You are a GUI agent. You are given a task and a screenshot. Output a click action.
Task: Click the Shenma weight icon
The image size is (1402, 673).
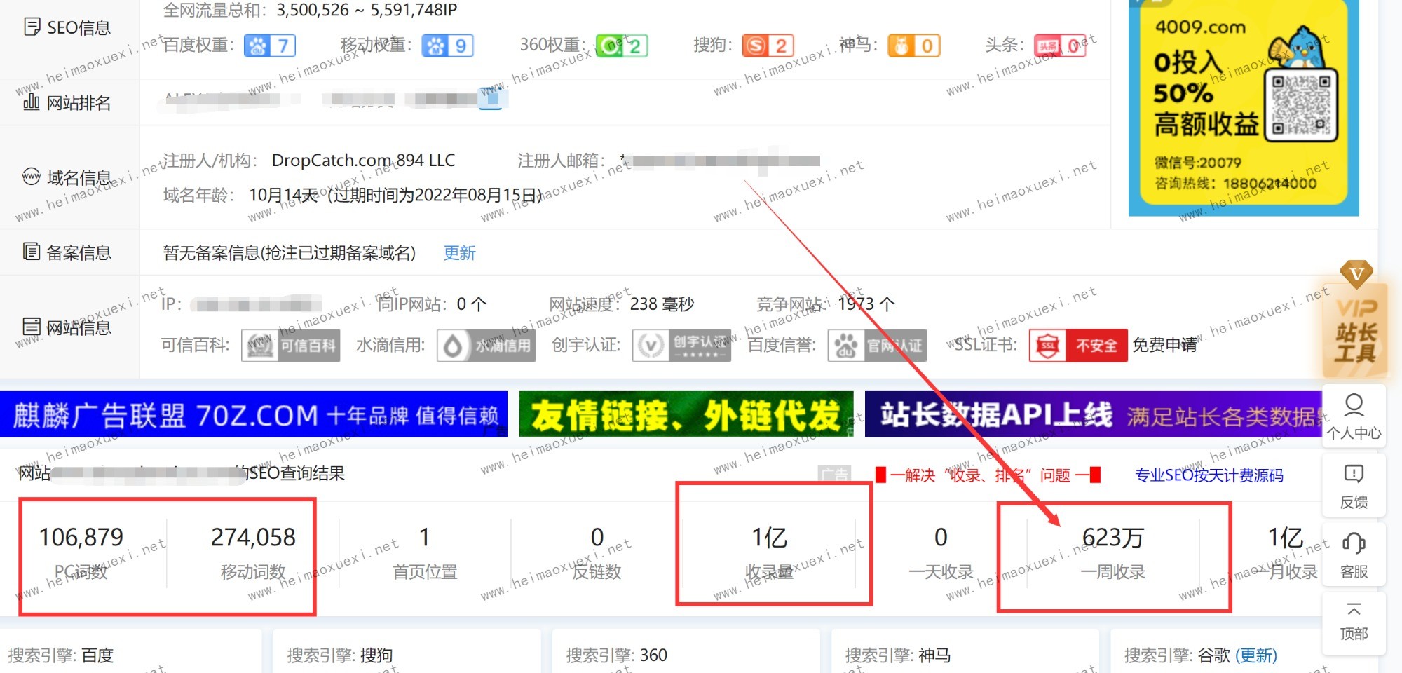click(x=901, y=46)
